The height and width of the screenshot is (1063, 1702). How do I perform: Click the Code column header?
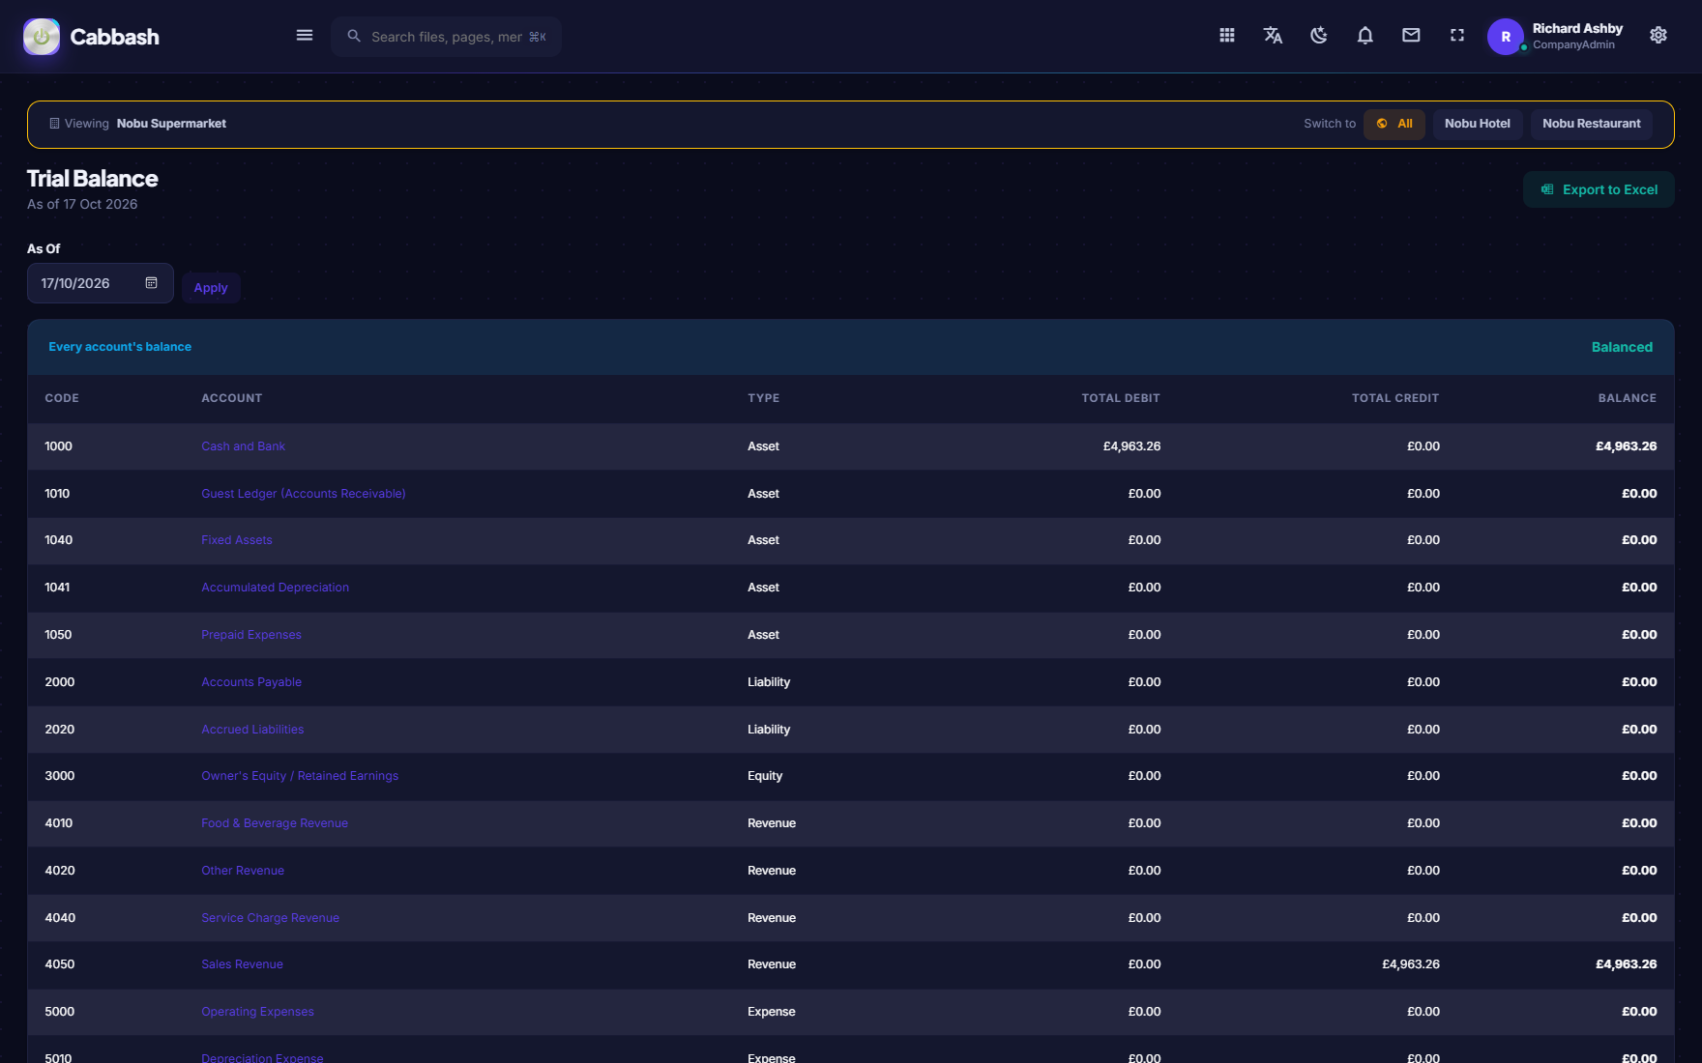click(62, 398)
